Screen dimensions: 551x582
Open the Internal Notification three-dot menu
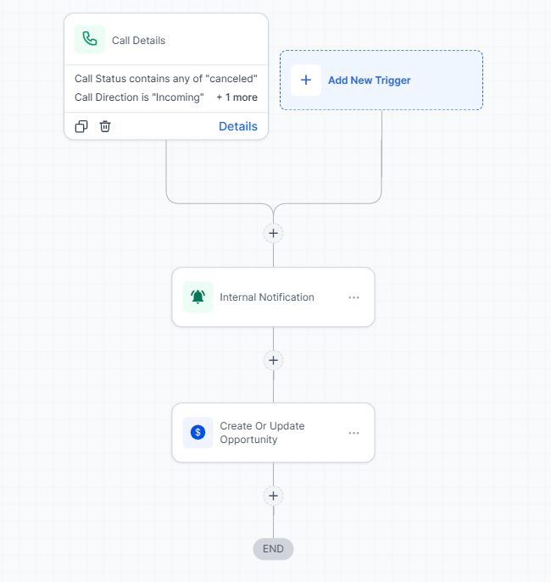coord(353,297)
